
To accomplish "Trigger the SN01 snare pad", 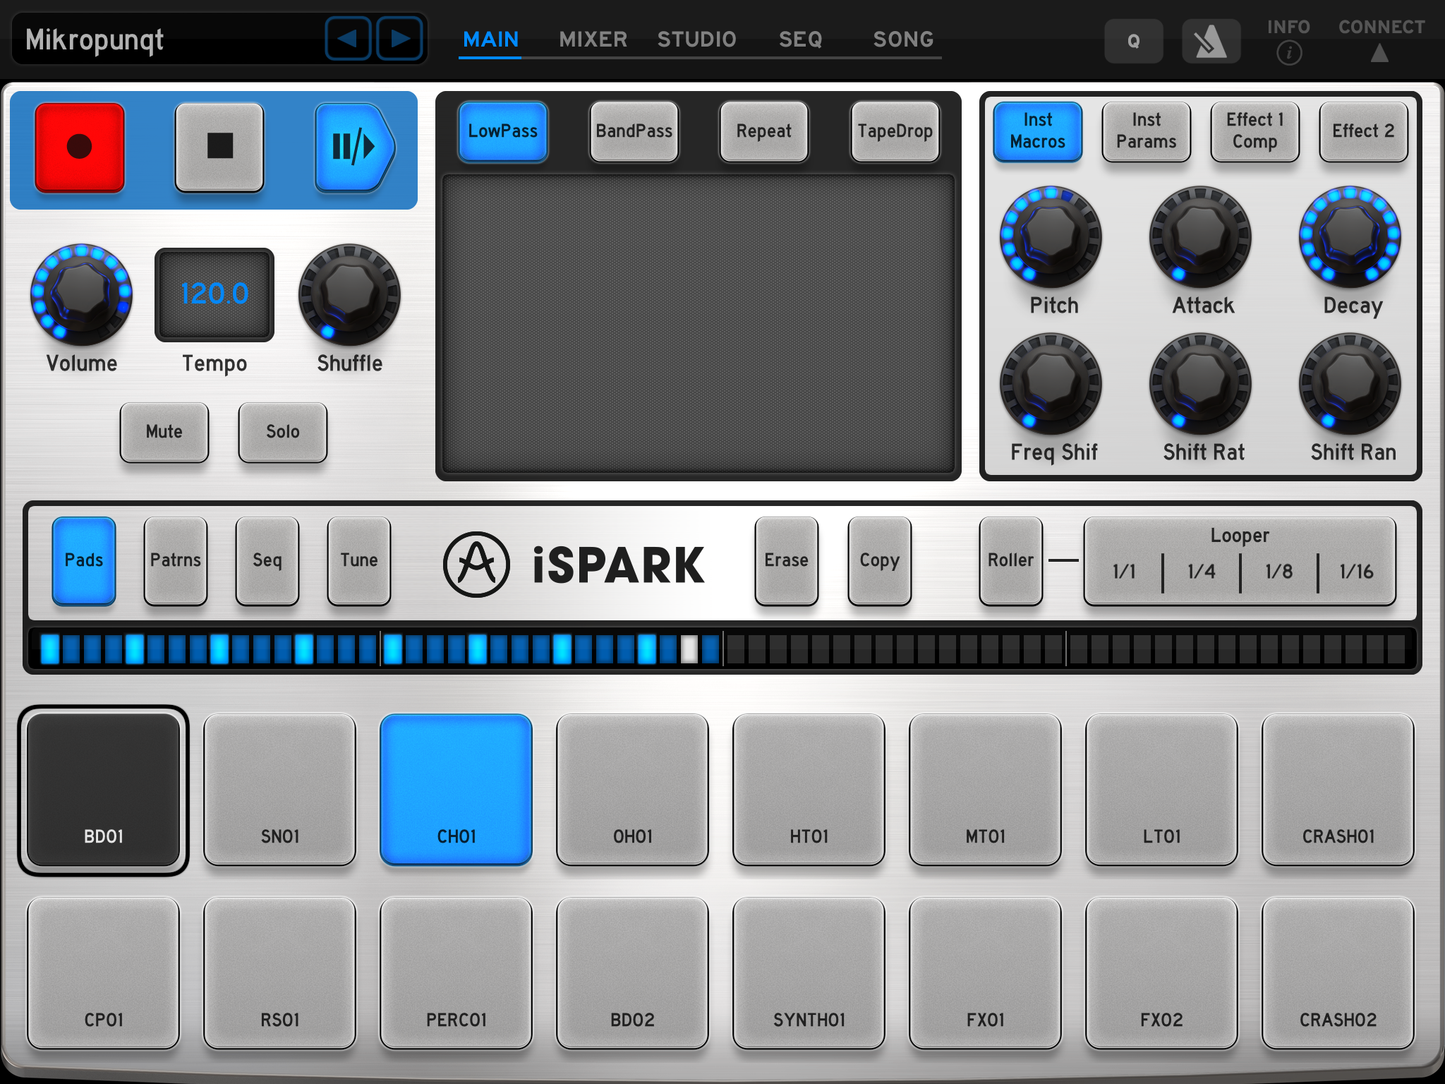I will coord(280,790).
